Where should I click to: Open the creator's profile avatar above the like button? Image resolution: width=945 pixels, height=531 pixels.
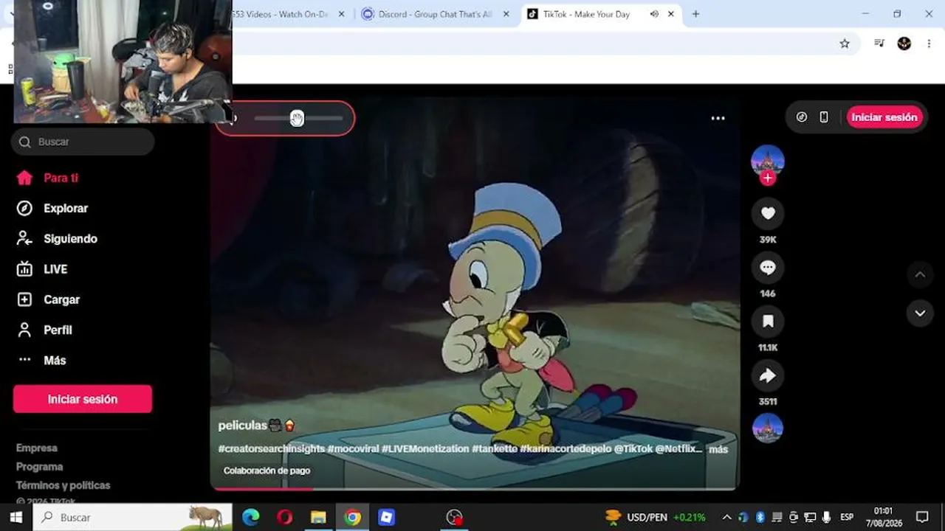pyautogui.click(x=768, y=160)
